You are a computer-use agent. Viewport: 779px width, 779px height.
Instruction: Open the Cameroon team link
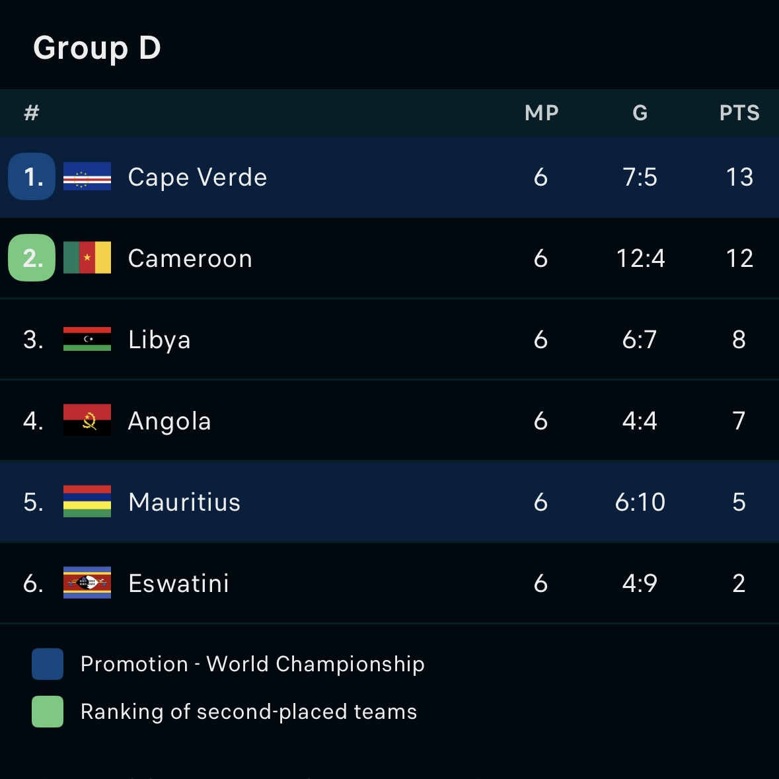point(190,258)
